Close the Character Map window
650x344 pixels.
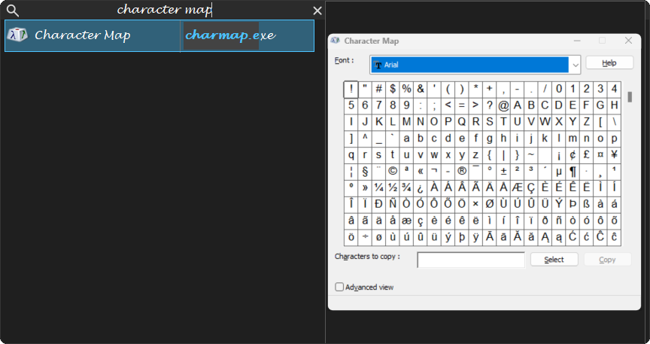pyautogui.click(x=628, y=40)
